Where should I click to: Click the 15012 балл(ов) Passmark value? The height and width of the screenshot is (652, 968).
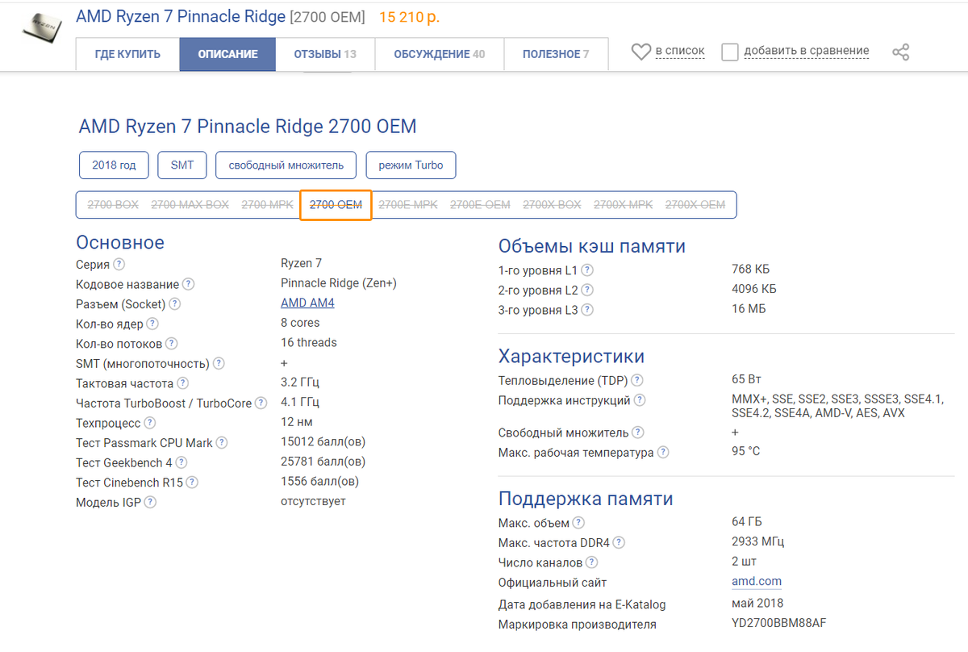click(323, 442)
